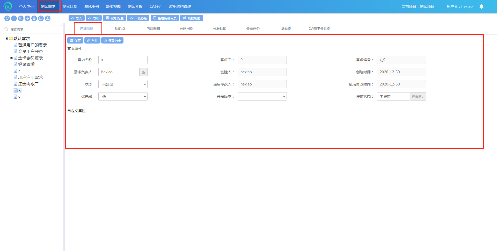The image size is (497, 251).
Task: Switch to the 关联用例 tab
Action: (186, 29)
